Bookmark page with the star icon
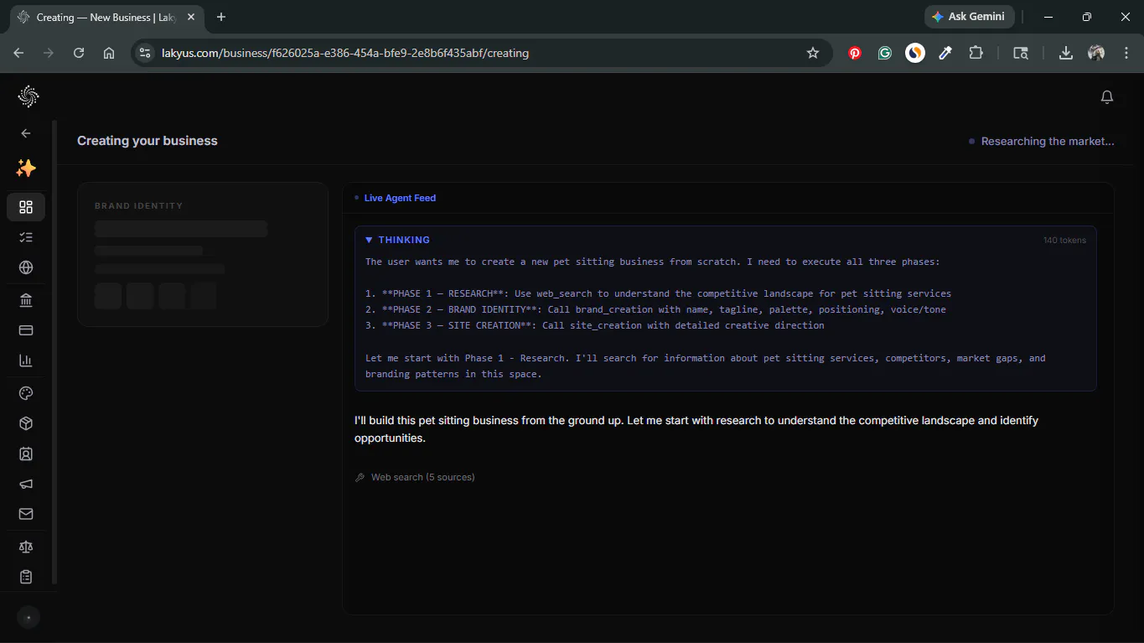Image resolution: width=1144 pixels, height=643 pixels. (812, 53)
